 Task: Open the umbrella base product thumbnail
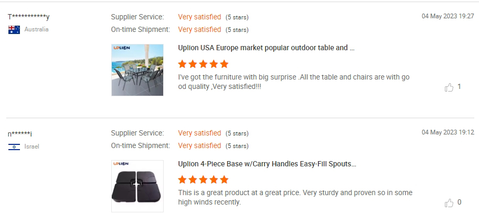point(137,186)
